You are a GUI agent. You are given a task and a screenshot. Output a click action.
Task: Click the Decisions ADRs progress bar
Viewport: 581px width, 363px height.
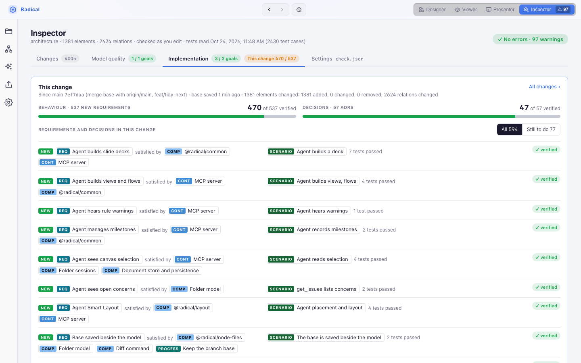coord(431,116)
